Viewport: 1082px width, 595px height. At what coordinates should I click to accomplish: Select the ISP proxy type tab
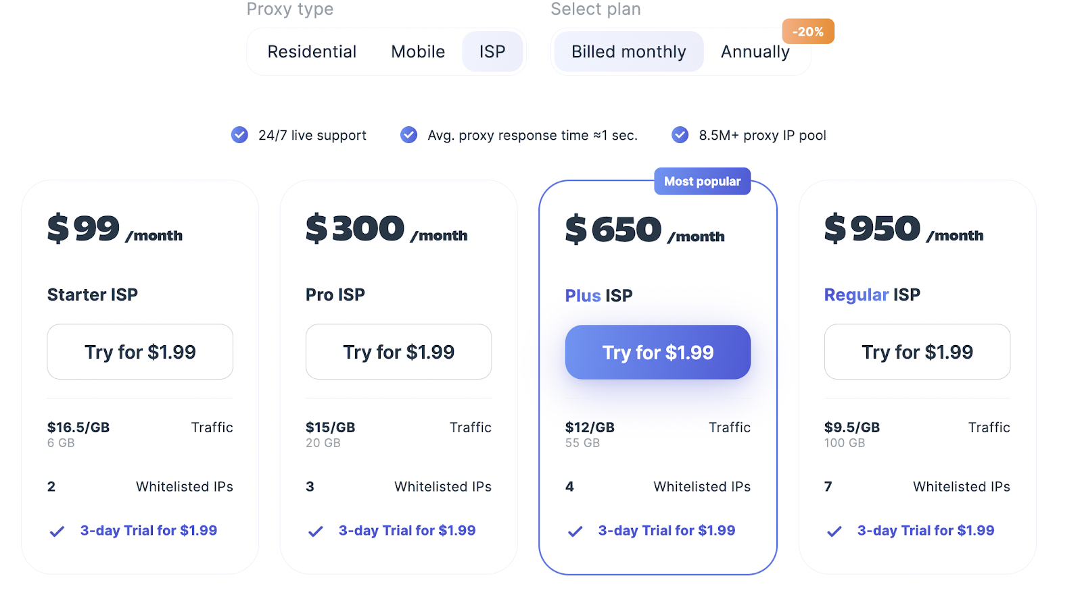[x=492, y=52]
